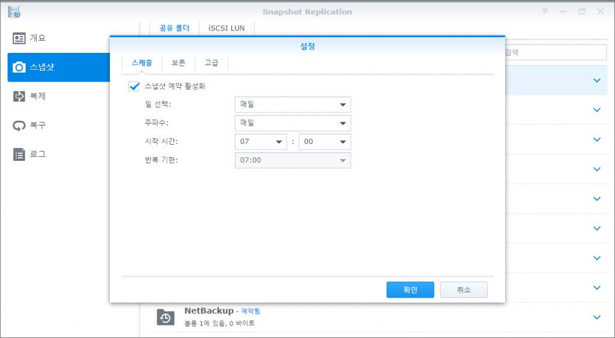The width and height of the screenshot is (615, 338).
Task: Open the 시작 시간 minute dropdown 00
Action: (325, 142)
